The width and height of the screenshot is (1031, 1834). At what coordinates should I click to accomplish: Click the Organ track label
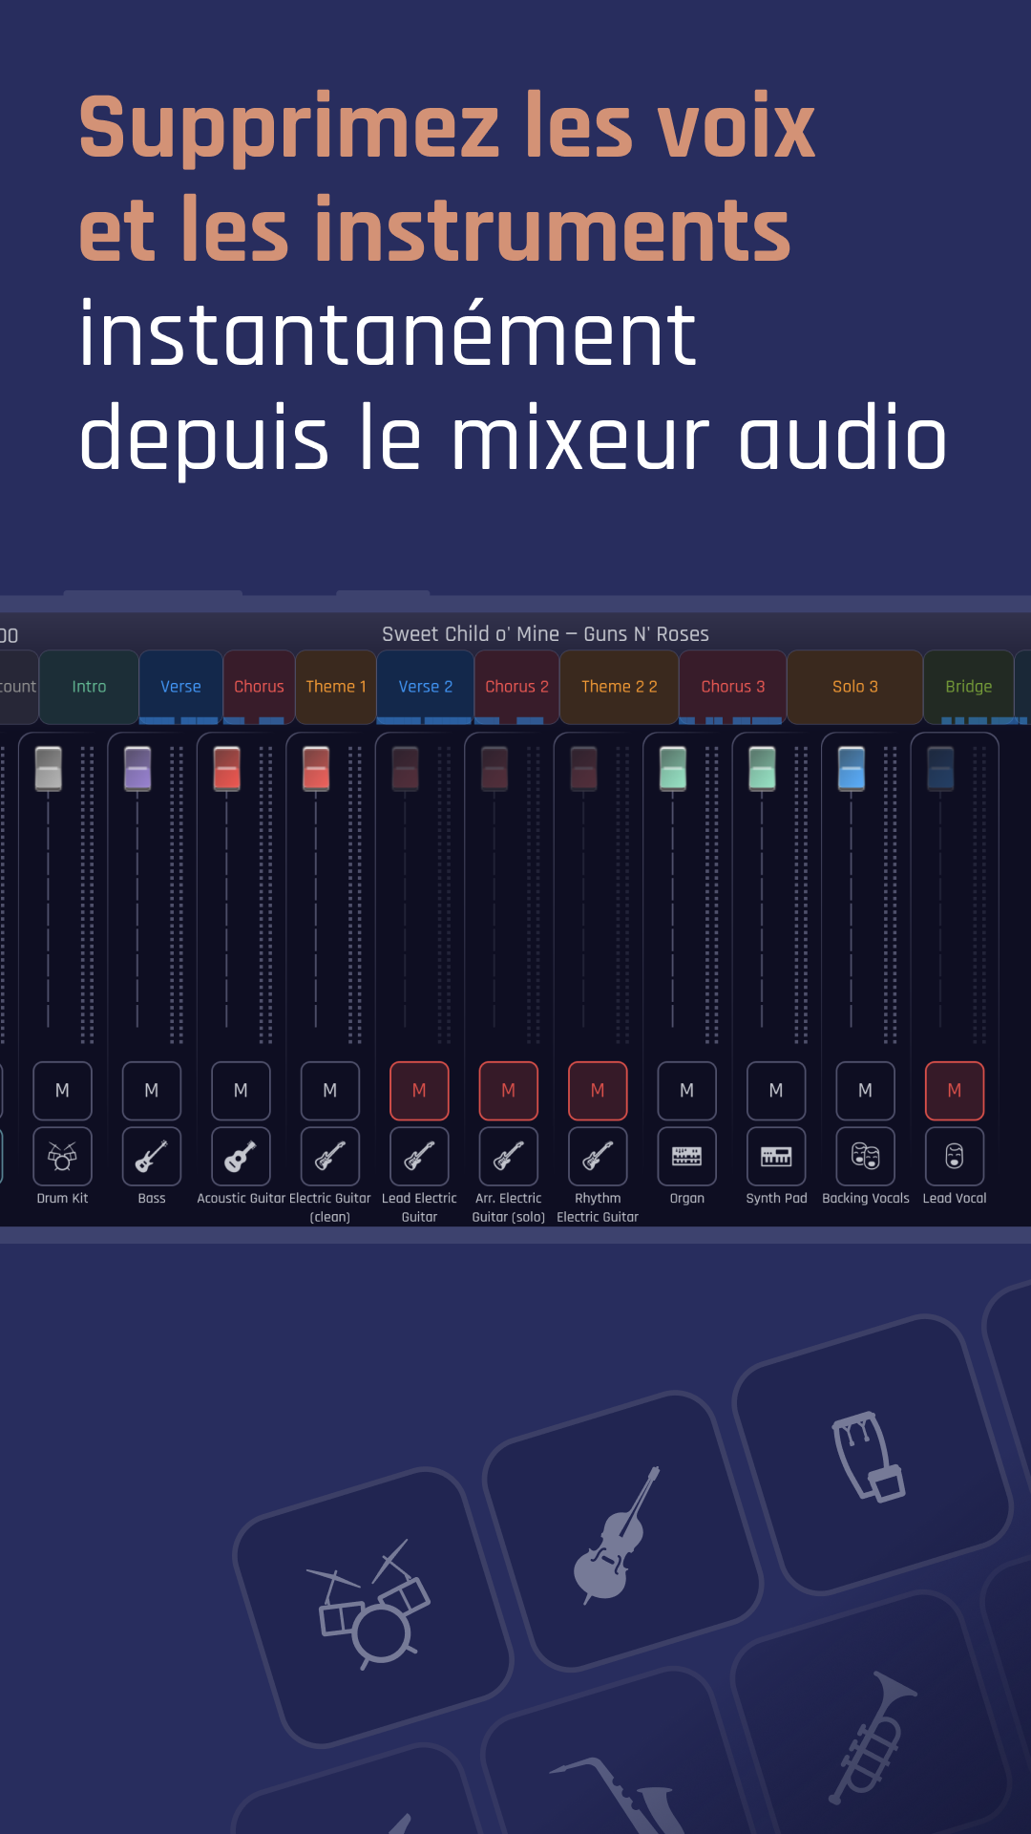[x=687, y=1198]
